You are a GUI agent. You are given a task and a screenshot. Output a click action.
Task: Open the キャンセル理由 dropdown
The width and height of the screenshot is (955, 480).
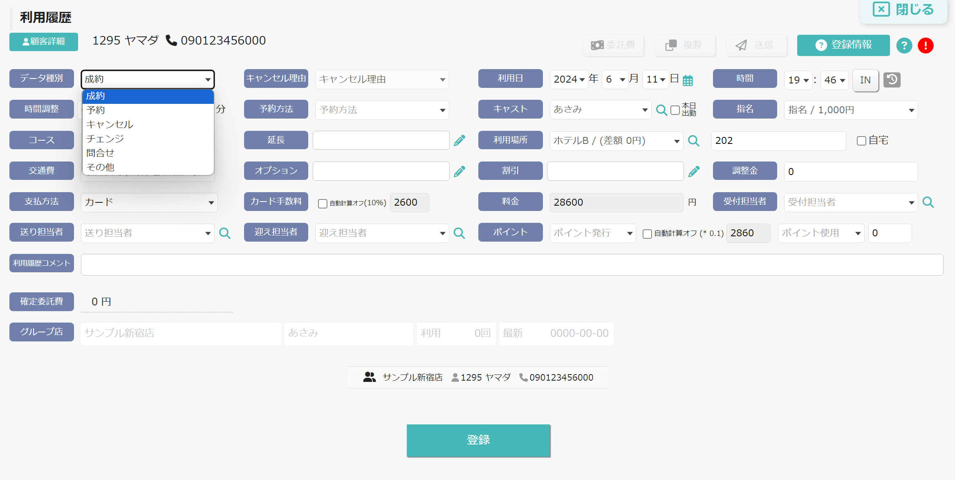pyautogui.click(x=382, y=79)
